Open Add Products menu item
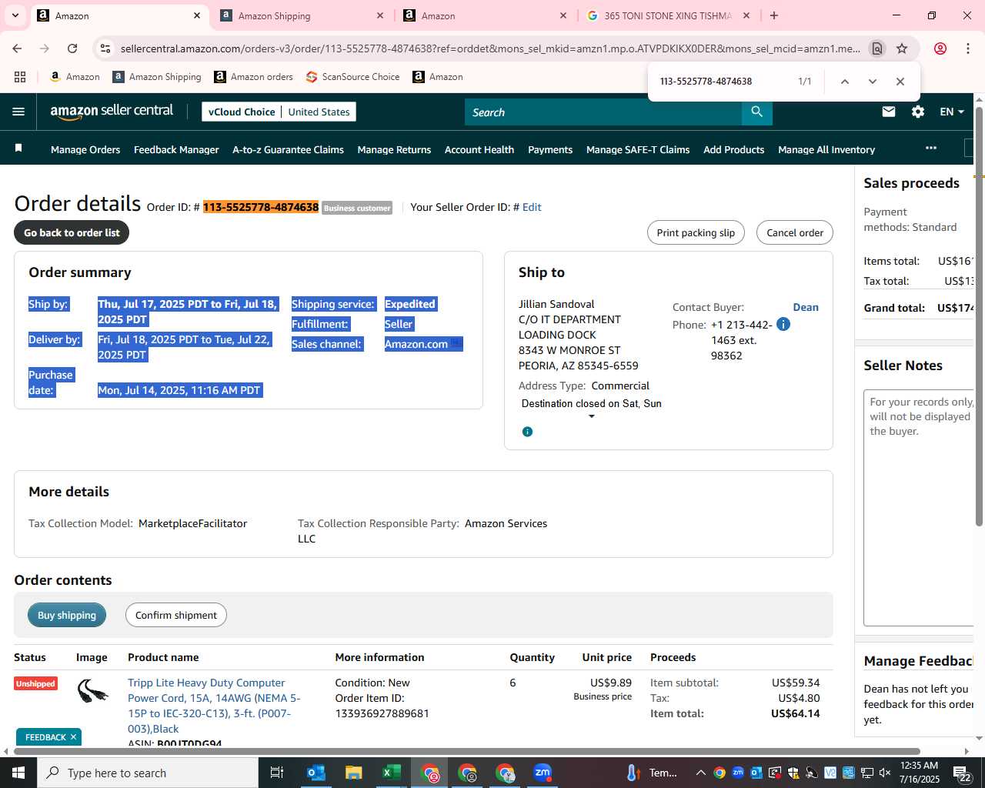This screenshot has width=985, height=788. tap(733, 149)
